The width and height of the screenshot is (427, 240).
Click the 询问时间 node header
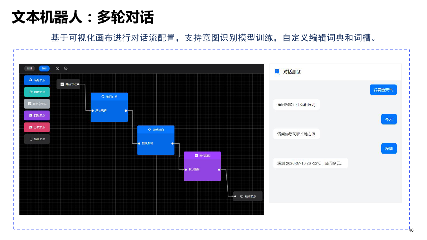[x=109, y=96]
